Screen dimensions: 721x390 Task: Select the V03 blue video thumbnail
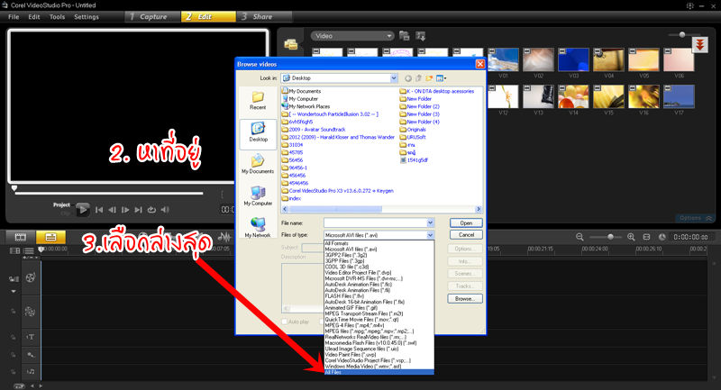(573, 59)
